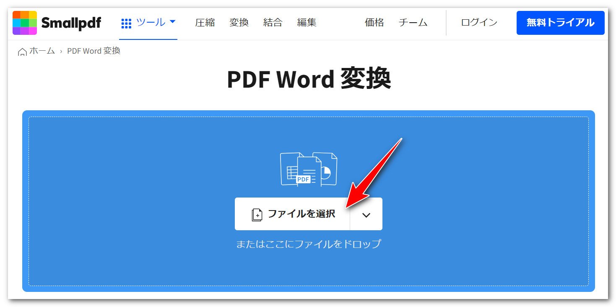This screenshot has width=616, height=307.
Task: Go to the 価格 page
Action: (374, 23)
